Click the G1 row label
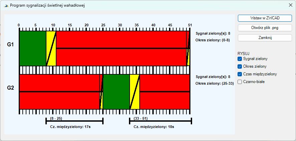Image resolution: width=296 pixels, height=141 pixels. 10,45
